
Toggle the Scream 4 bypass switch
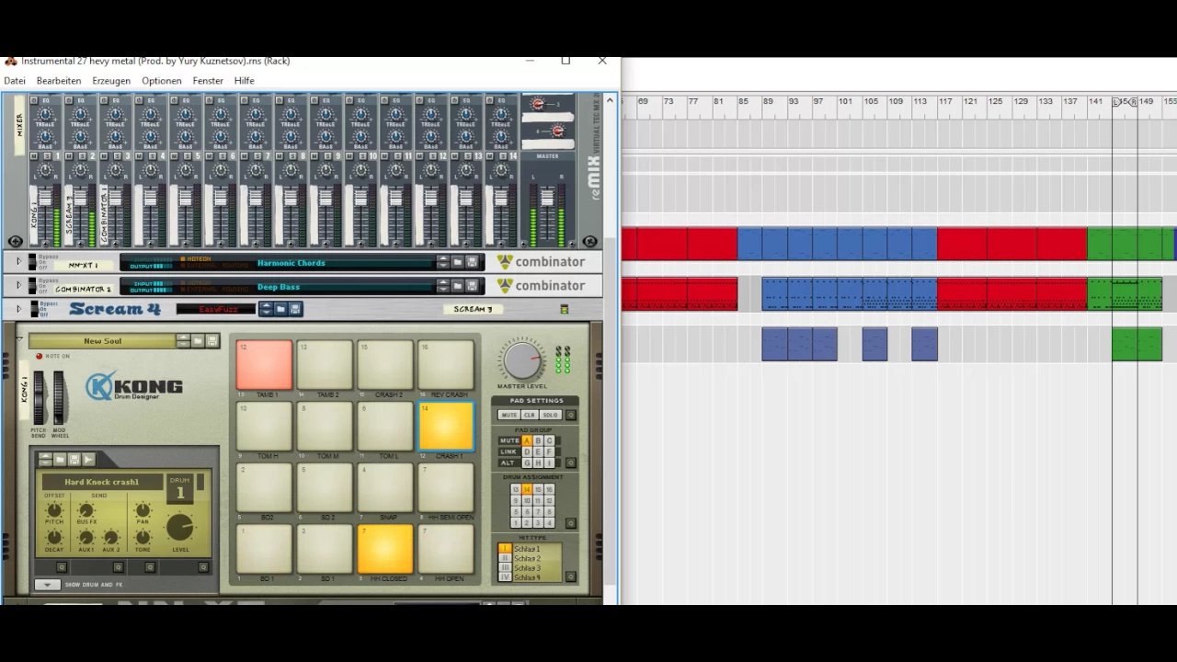pyautogui.click(x=34, y=309)
